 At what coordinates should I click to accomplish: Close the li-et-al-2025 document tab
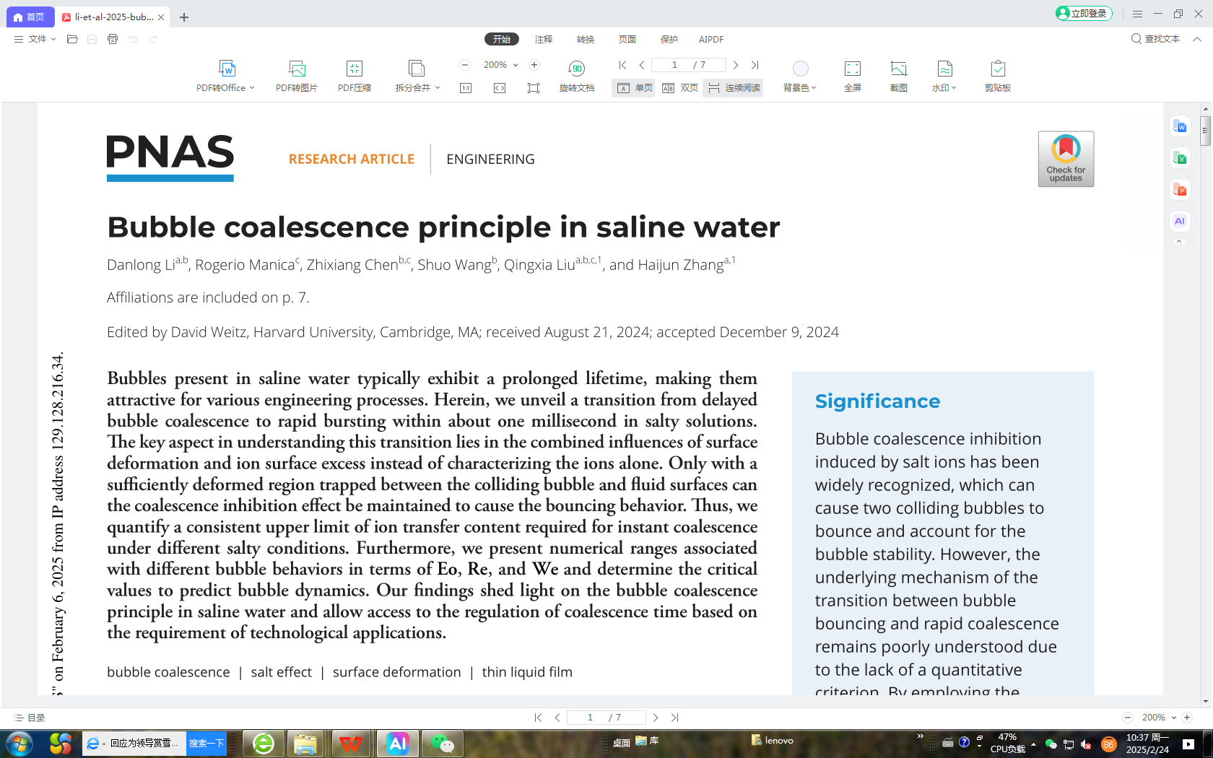click(161, 17)
